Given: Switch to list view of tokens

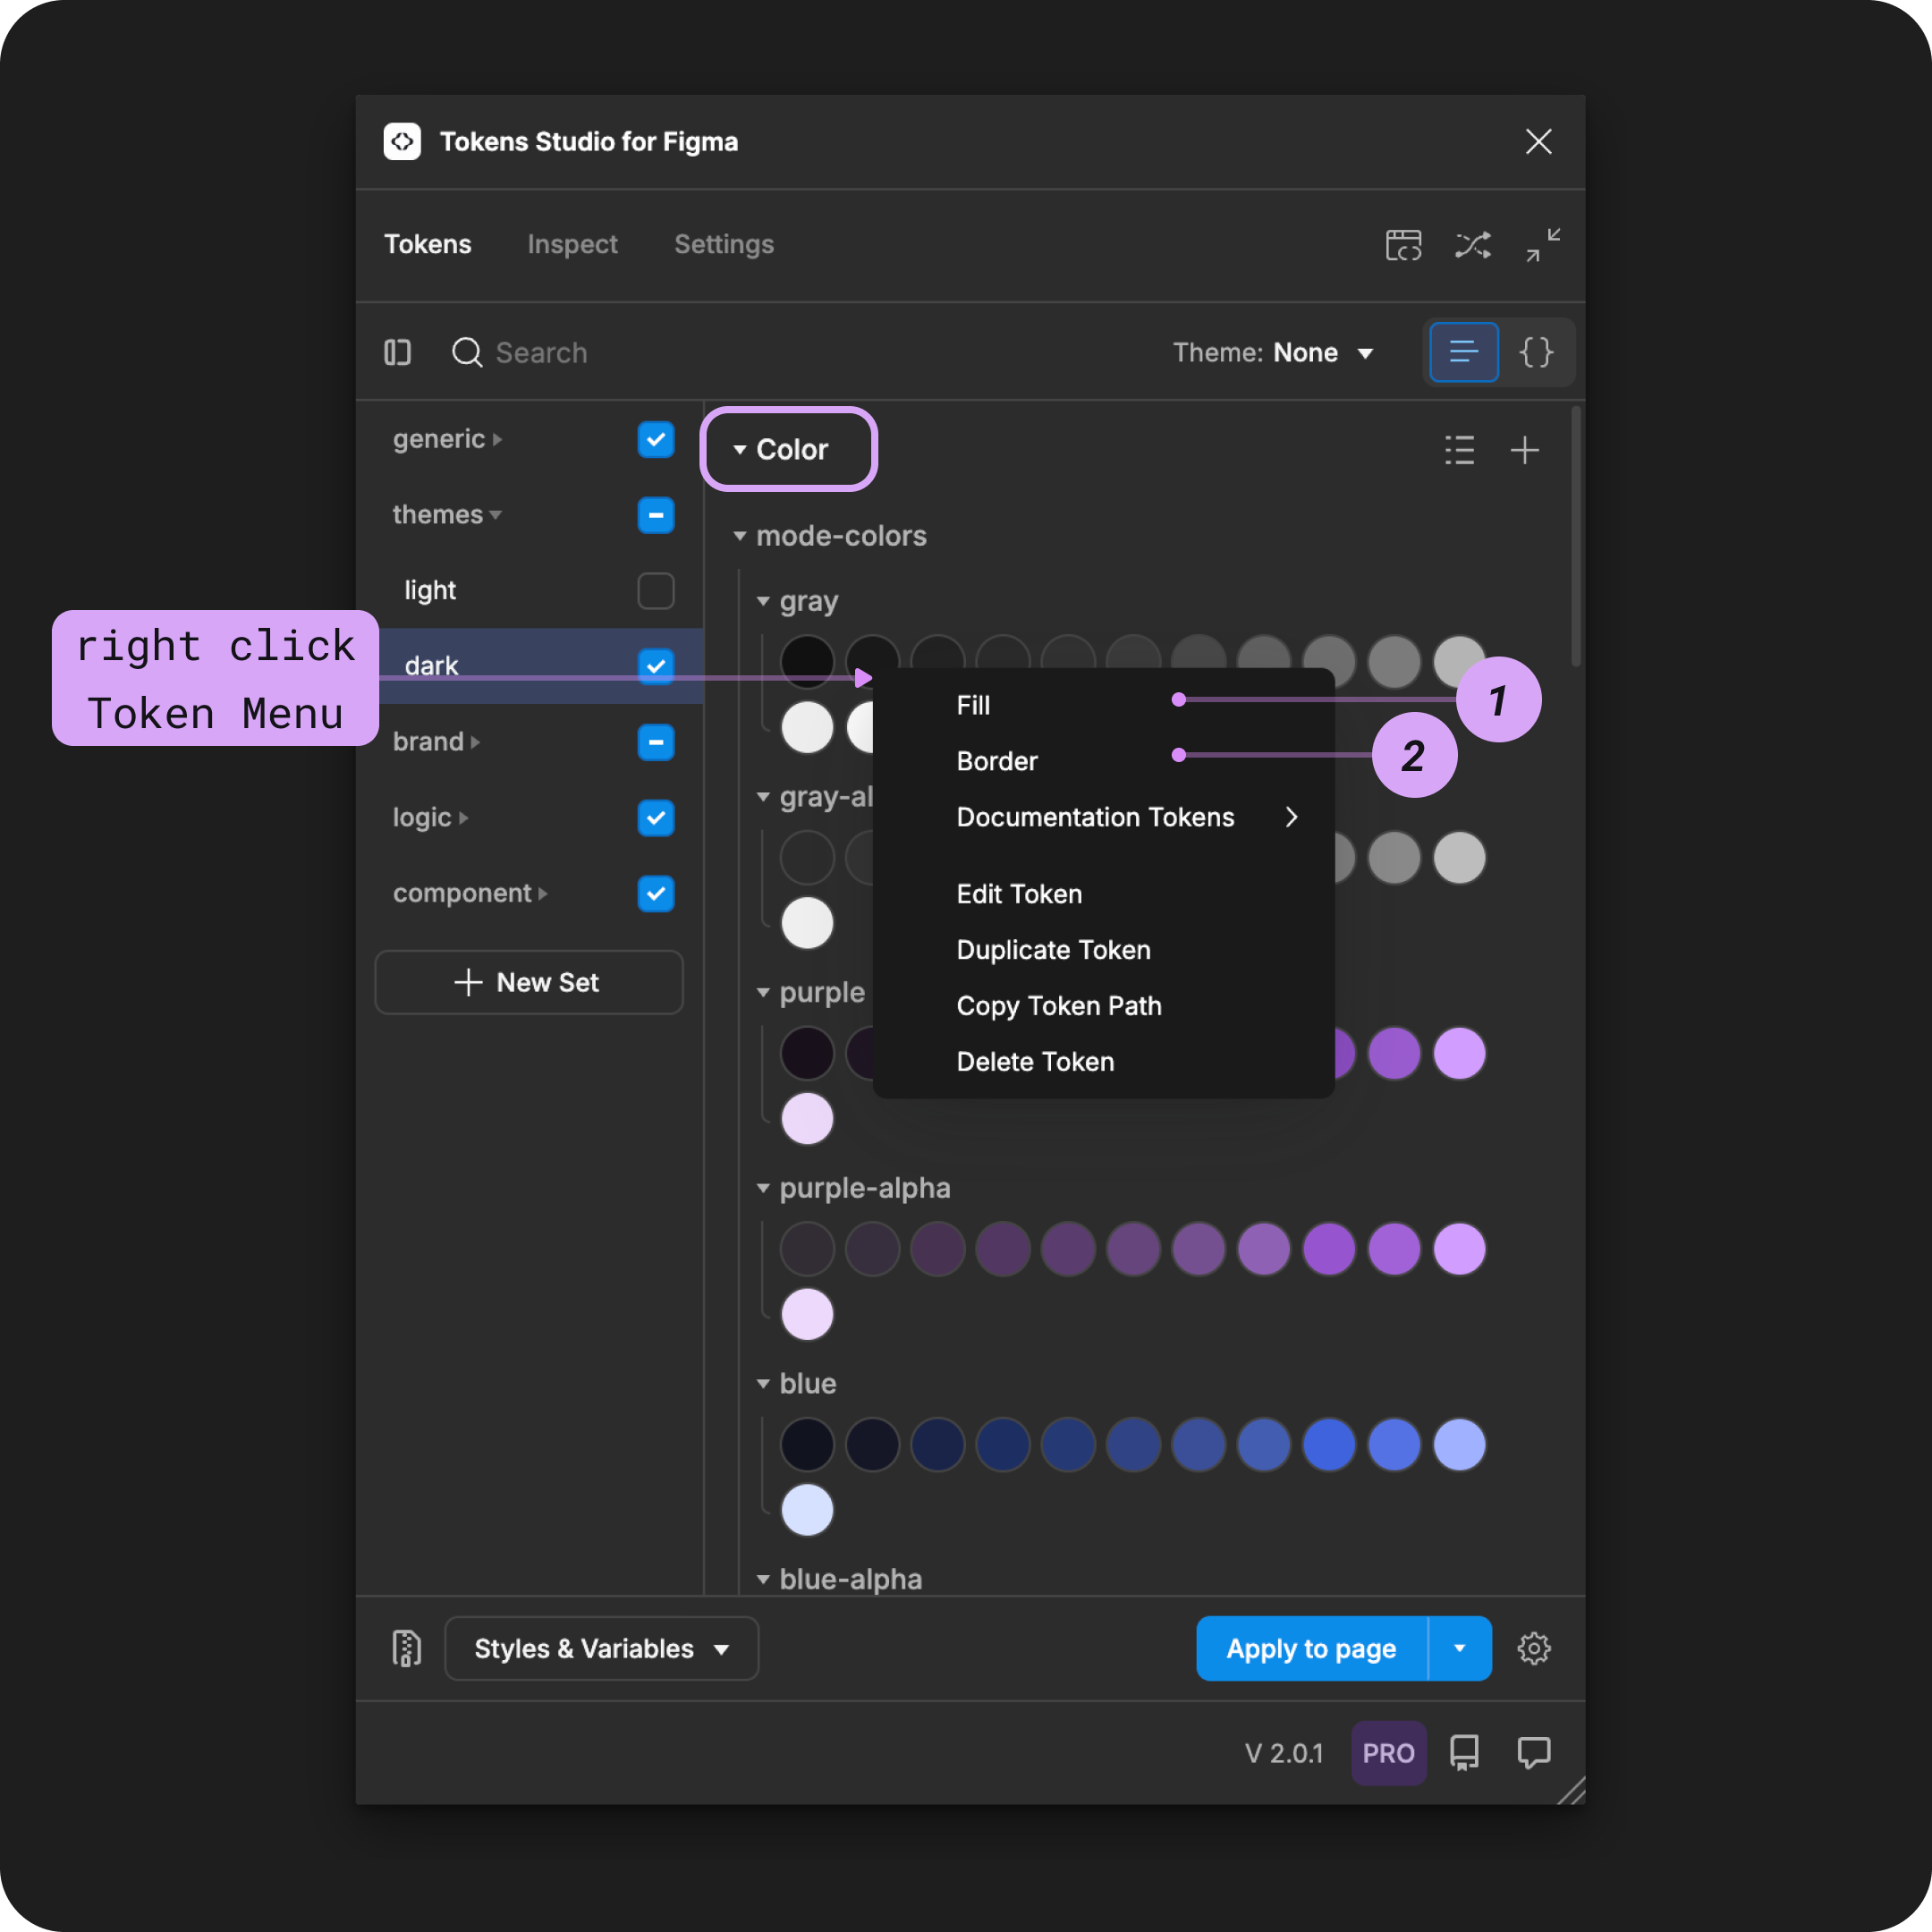Looking at the screenshot, I should [1463, 352].
